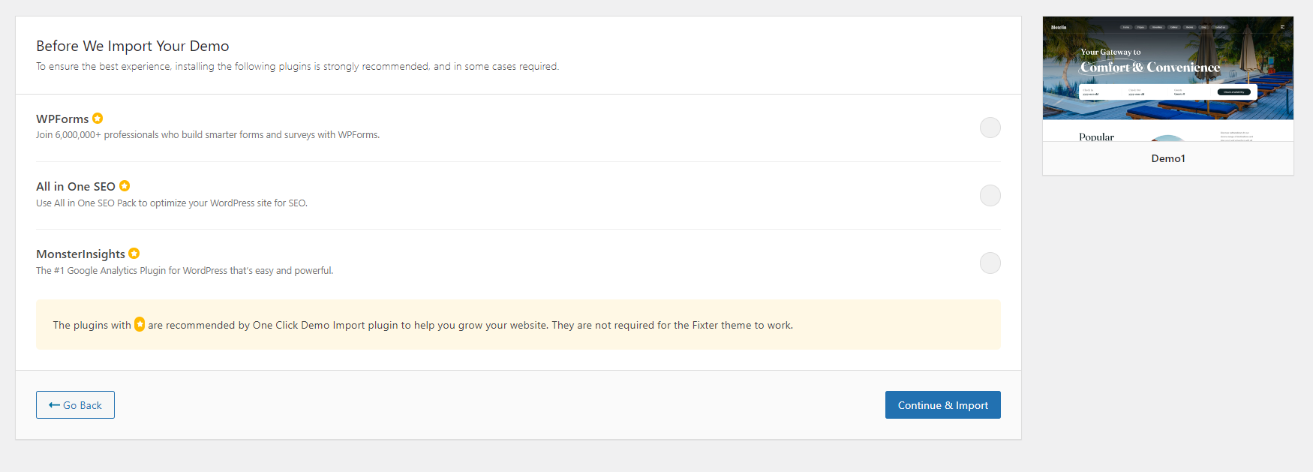Click the WPForms description about 6,000,000+ professionals
This screenshot has height=472, width=1313.
click(208, 135)
